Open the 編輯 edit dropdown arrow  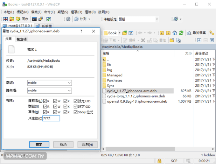tap(138, 40)
